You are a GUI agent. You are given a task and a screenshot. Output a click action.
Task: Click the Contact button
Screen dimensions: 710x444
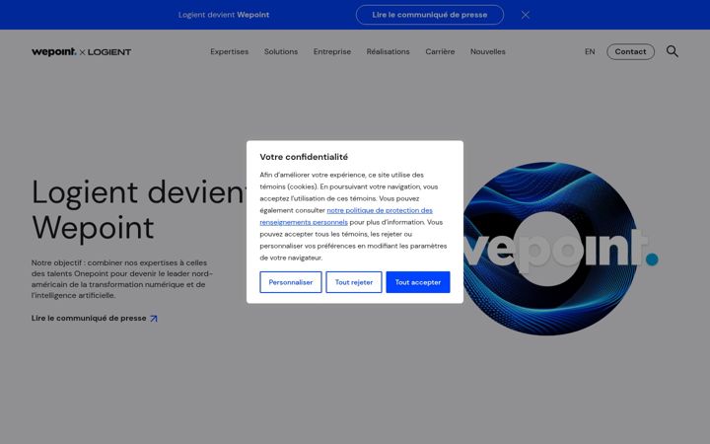(630, 51)
